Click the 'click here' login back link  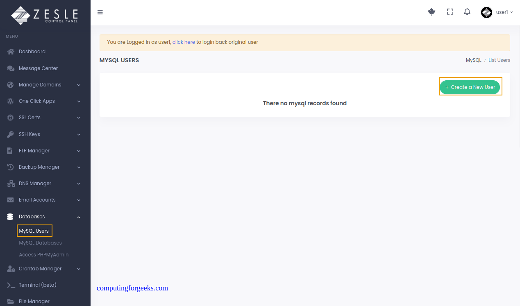click(184, 42)
